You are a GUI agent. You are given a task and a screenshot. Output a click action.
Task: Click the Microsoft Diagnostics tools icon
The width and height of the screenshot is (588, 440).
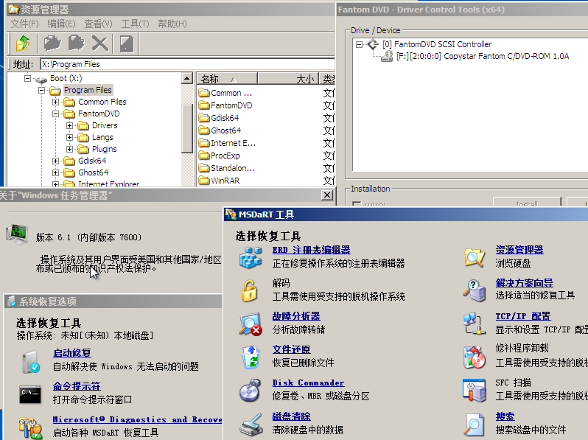pyautogui.click(x=31, y=428)
